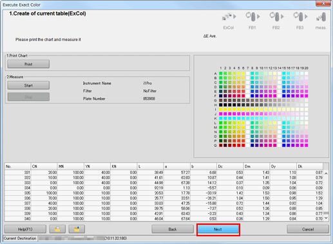Open Help(F1)
The height and width of the screenshot is (244, 333).
[25, 229]
